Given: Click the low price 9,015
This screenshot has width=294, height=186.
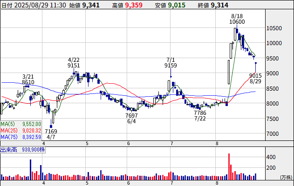Looking at the screenshot, I should [177, 5].
